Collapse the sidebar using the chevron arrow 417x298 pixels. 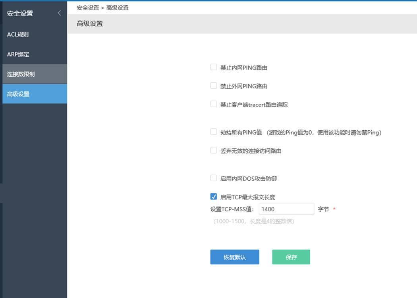click(59, 12)
